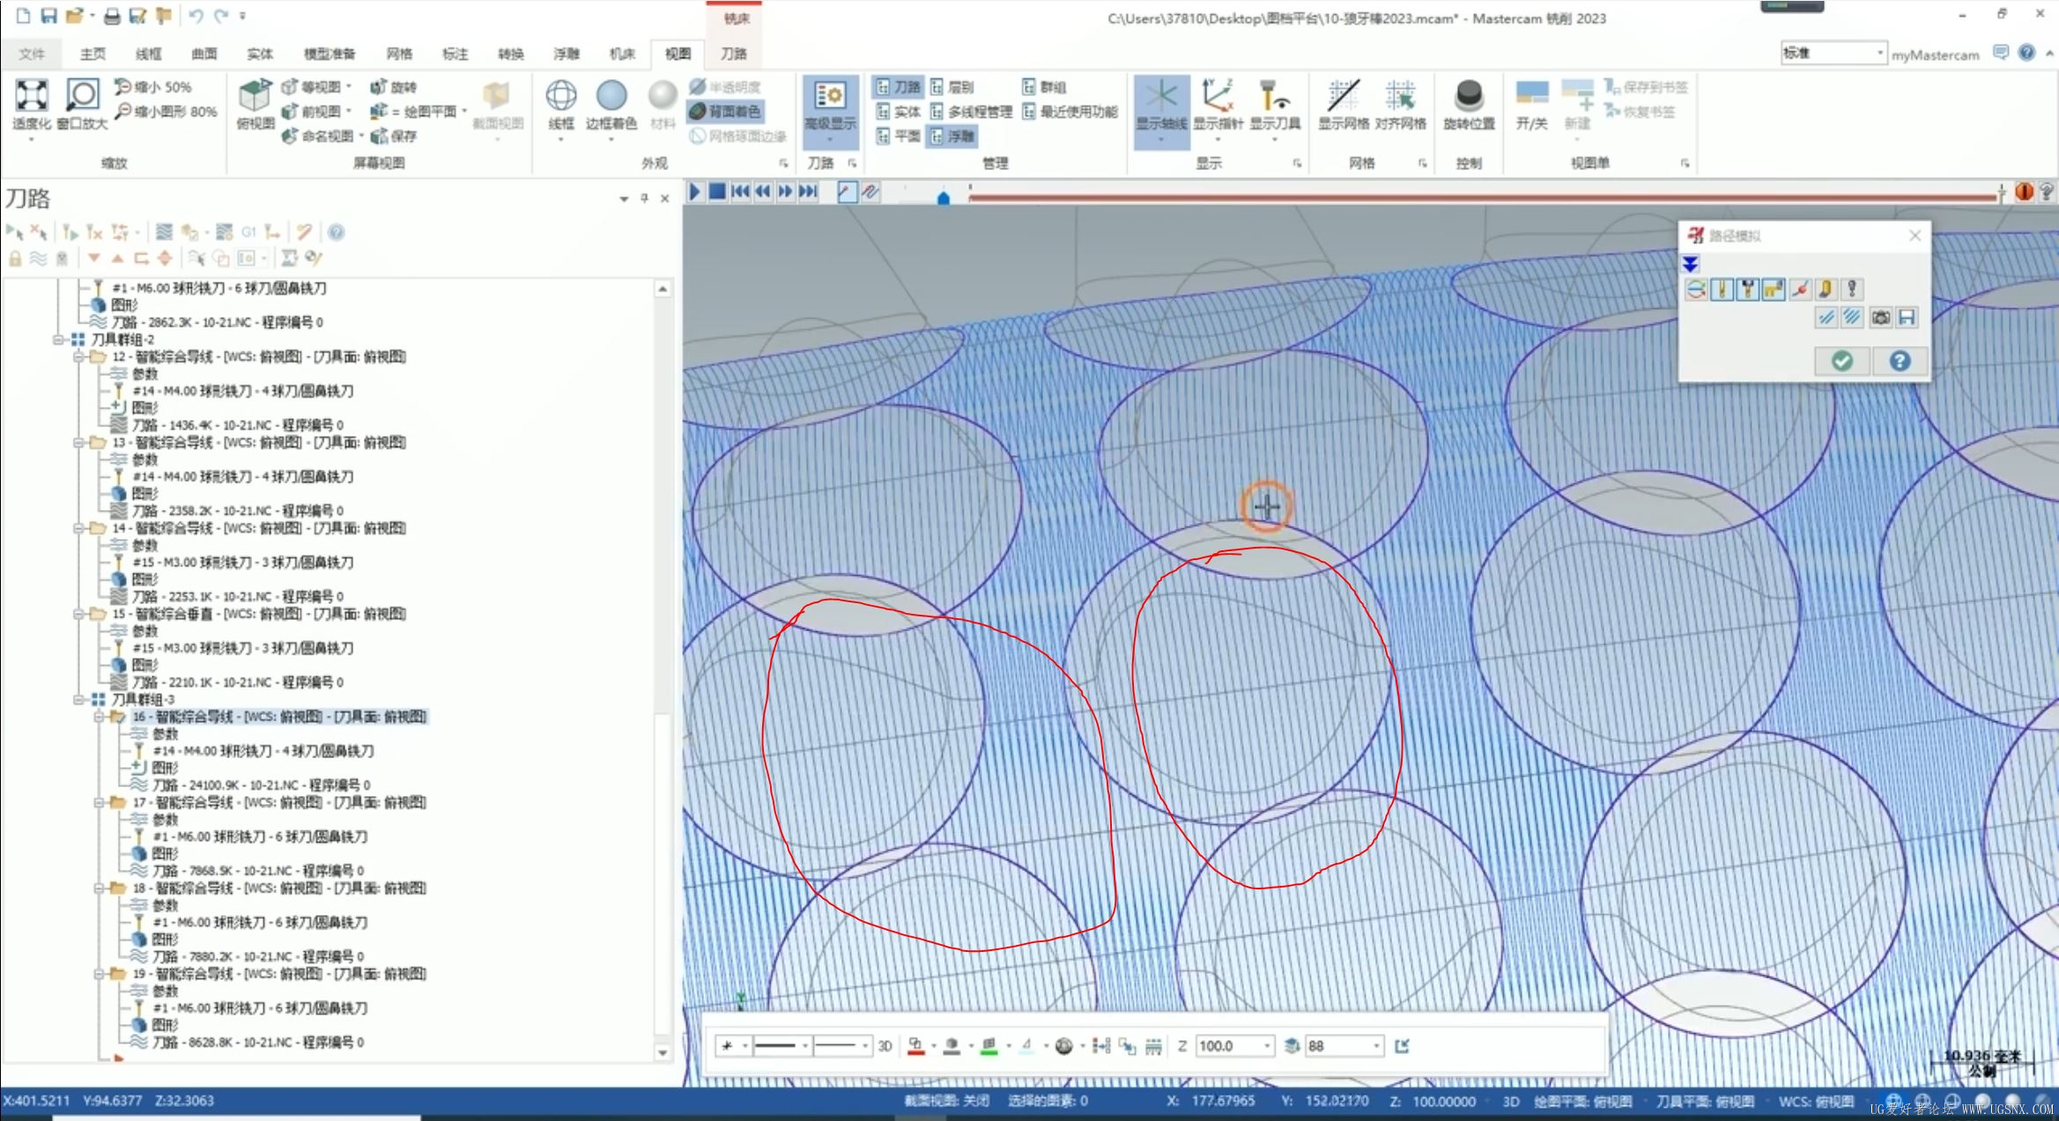Toggle 显示指针 show gnomons
2059x1121 pixels.
click(x=1218, y=104)
